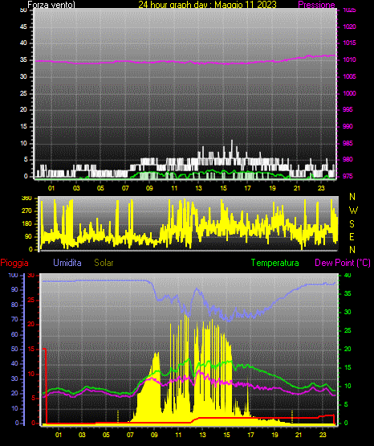Click the Dew Point (°C) legend label
Image resolution: width=374 pixels, height=446 pixels.
(343, 263)
